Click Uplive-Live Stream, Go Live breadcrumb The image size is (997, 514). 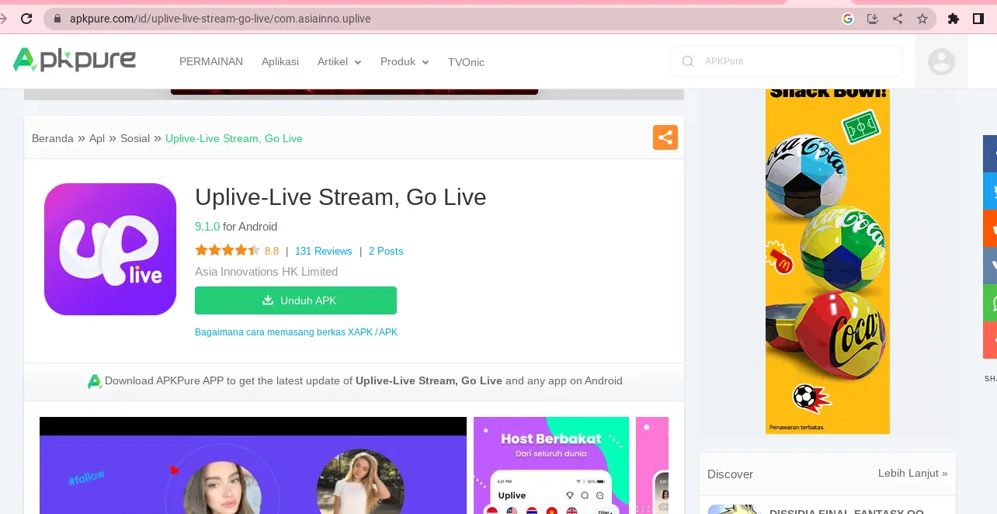click(x=234, y=138)
